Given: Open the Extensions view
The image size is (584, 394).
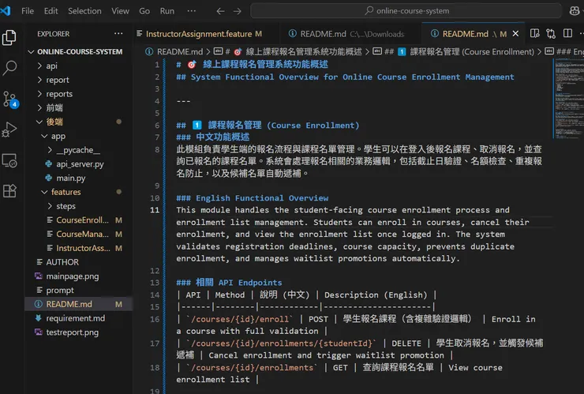Looking at the screenshot, I should click(9, 191).
